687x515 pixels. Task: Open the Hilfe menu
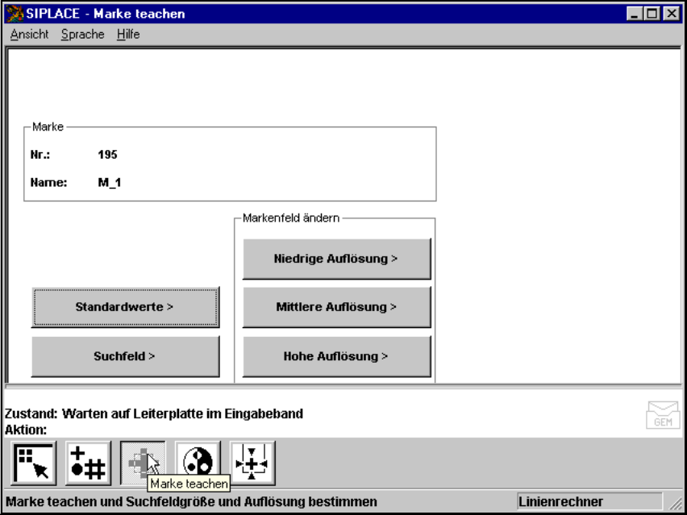[128, 34]
